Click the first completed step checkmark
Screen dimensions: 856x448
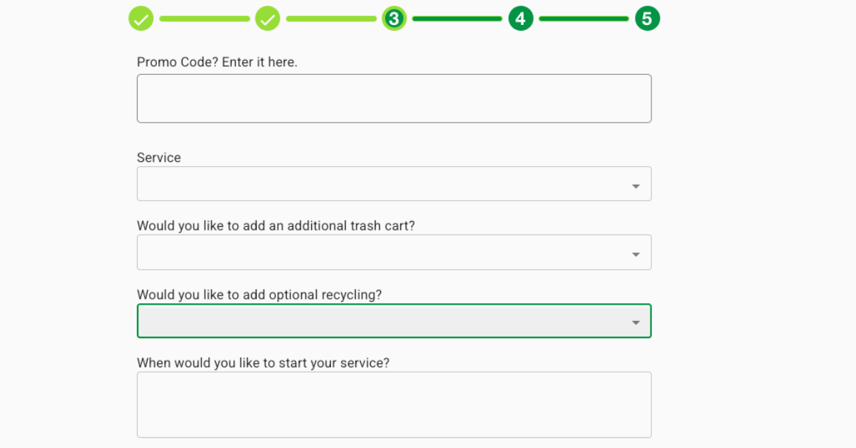tap(141, 18)
